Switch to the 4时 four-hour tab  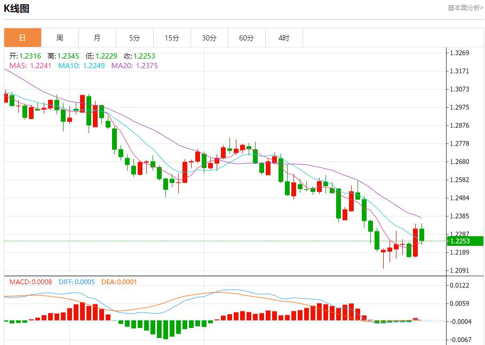(x=284, y=38)
